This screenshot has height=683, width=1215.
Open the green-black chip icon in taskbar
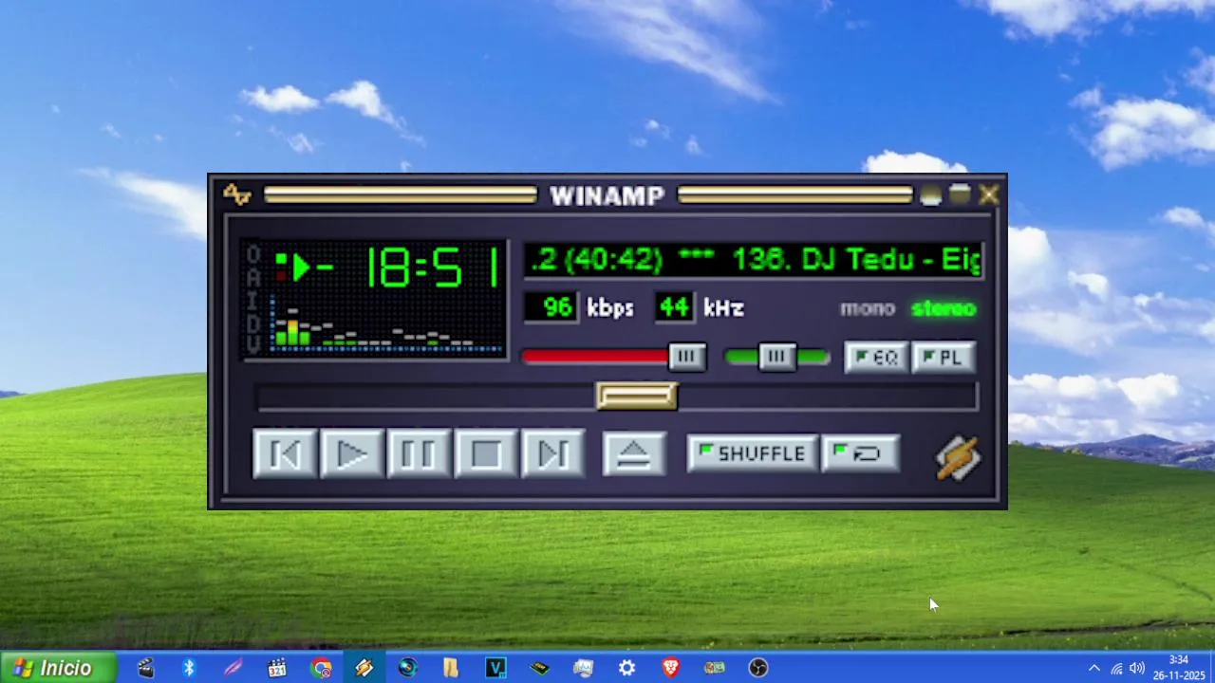[539, 668]
